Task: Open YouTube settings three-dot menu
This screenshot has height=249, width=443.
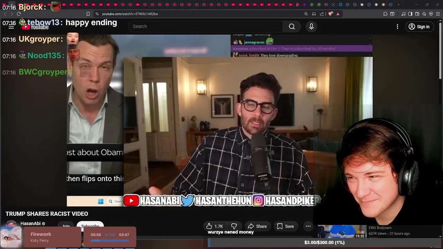Action: [x=397, y=27]
